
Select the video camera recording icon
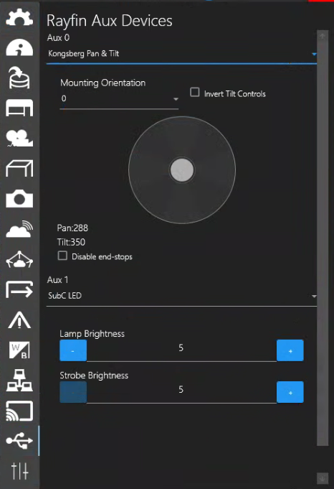19,138
